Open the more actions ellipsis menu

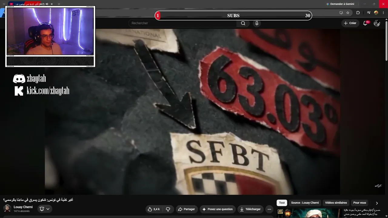click(269, 209)
